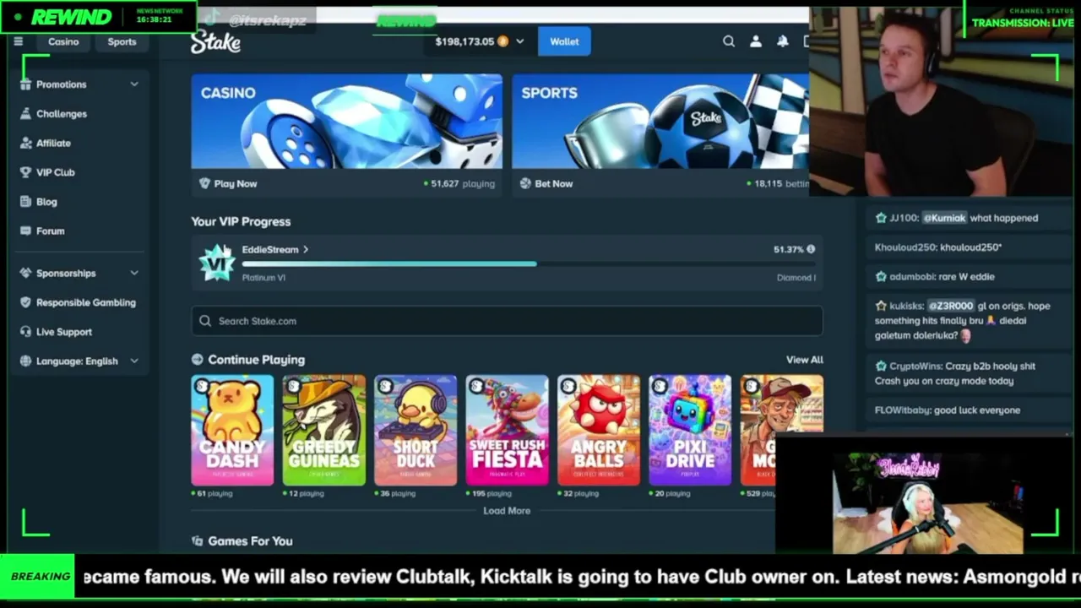
Task: Click the '51,627 playing' count
Action: tap(463, 183)
